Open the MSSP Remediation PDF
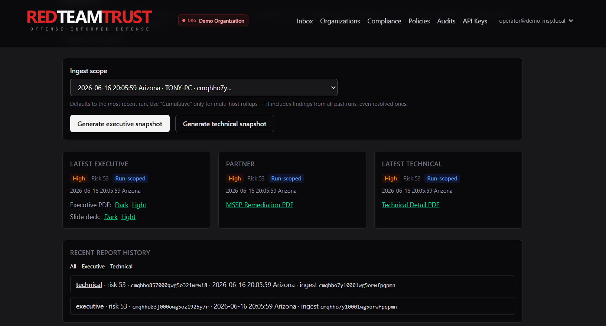The image size is (606, 326). point(260,205)
